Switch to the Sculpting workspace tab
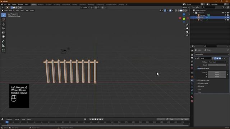 click(x=49, y=5)
